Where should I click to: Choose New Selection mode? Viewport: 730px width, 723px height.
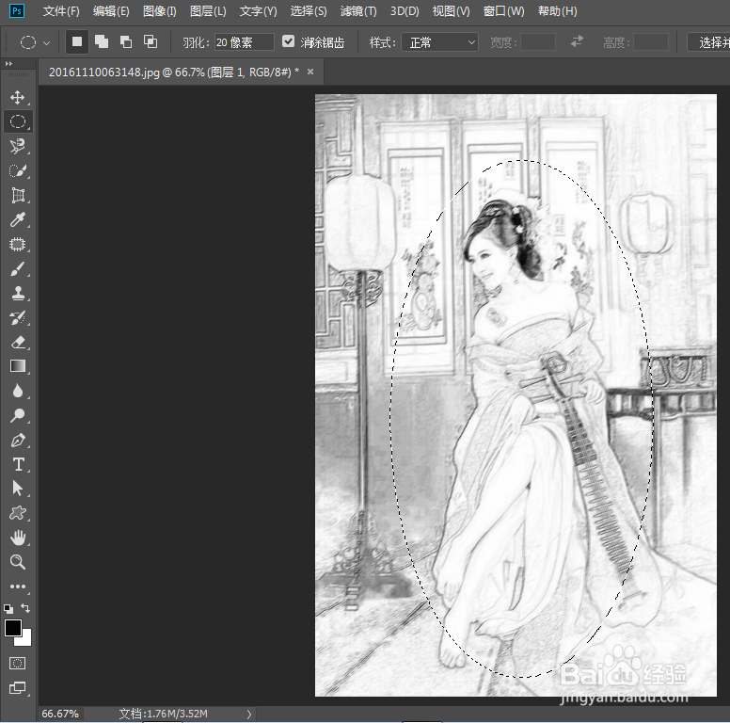tap(77, 42)
